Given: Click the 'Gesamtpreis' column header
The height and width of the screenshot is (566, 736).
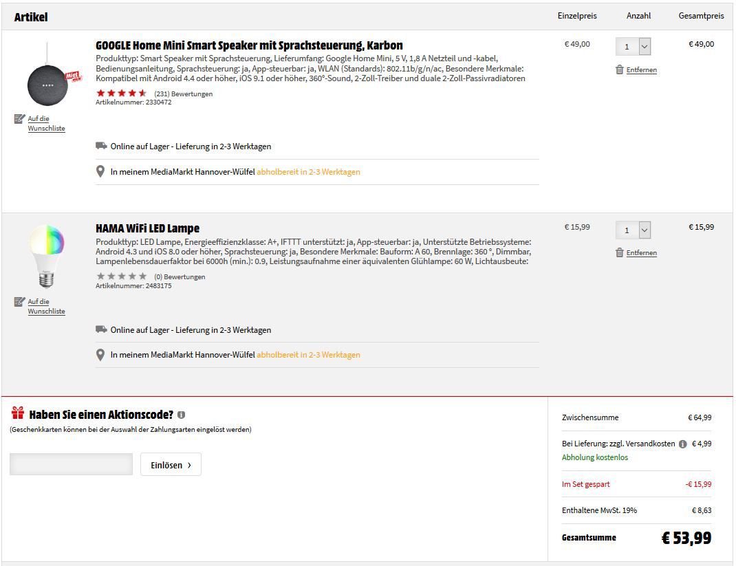Looking at the screenshot, I should pyautogui.click(x=702, y=16).
